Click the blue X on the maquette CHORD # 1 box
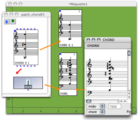 tap(60, 11)
